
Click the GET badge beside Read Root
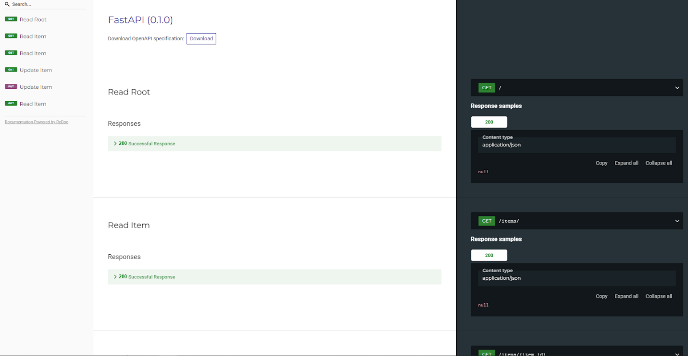(11, 19)
